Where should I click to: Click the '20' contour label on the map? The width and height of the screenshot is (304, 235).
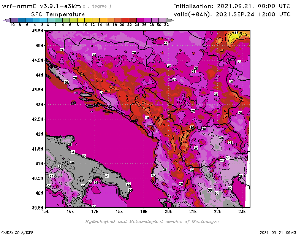192,127
